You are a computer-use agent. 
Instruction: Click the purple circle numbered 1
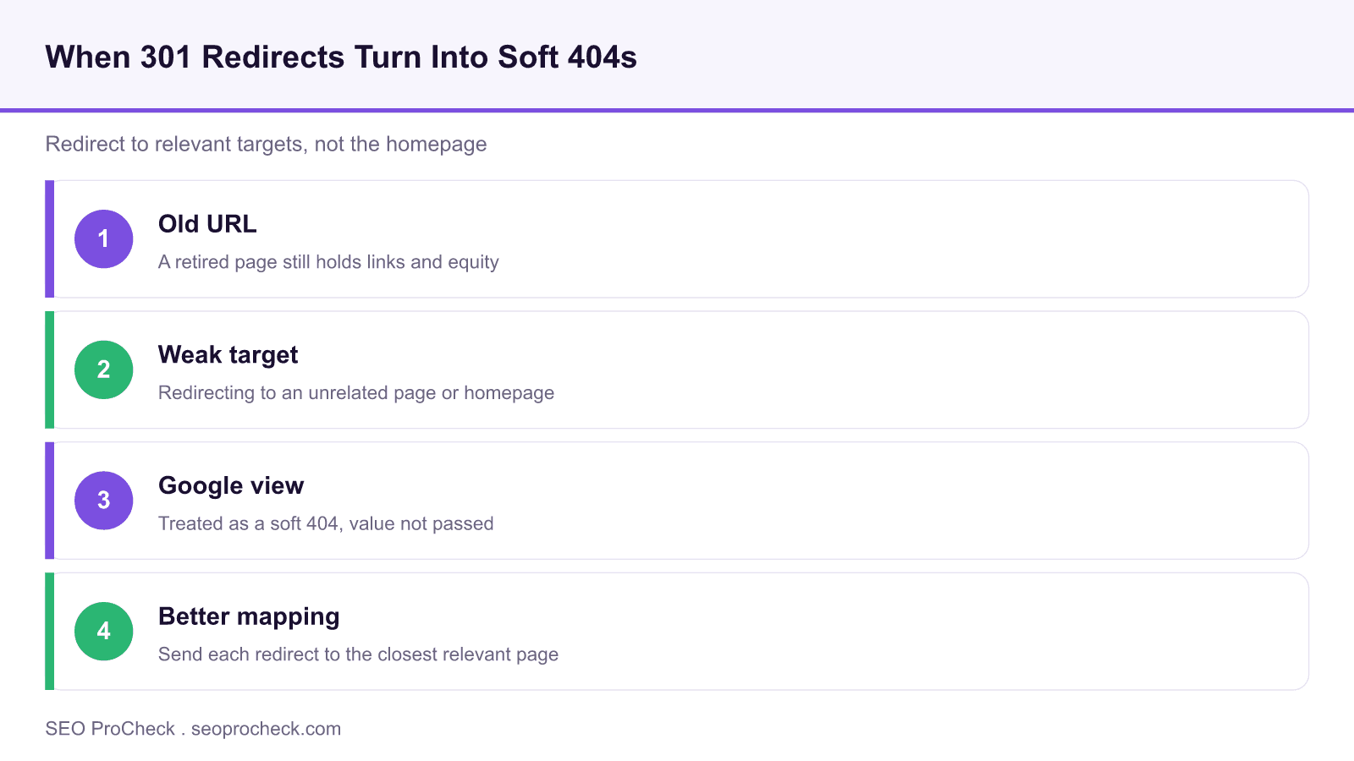(x=103, y=238)
